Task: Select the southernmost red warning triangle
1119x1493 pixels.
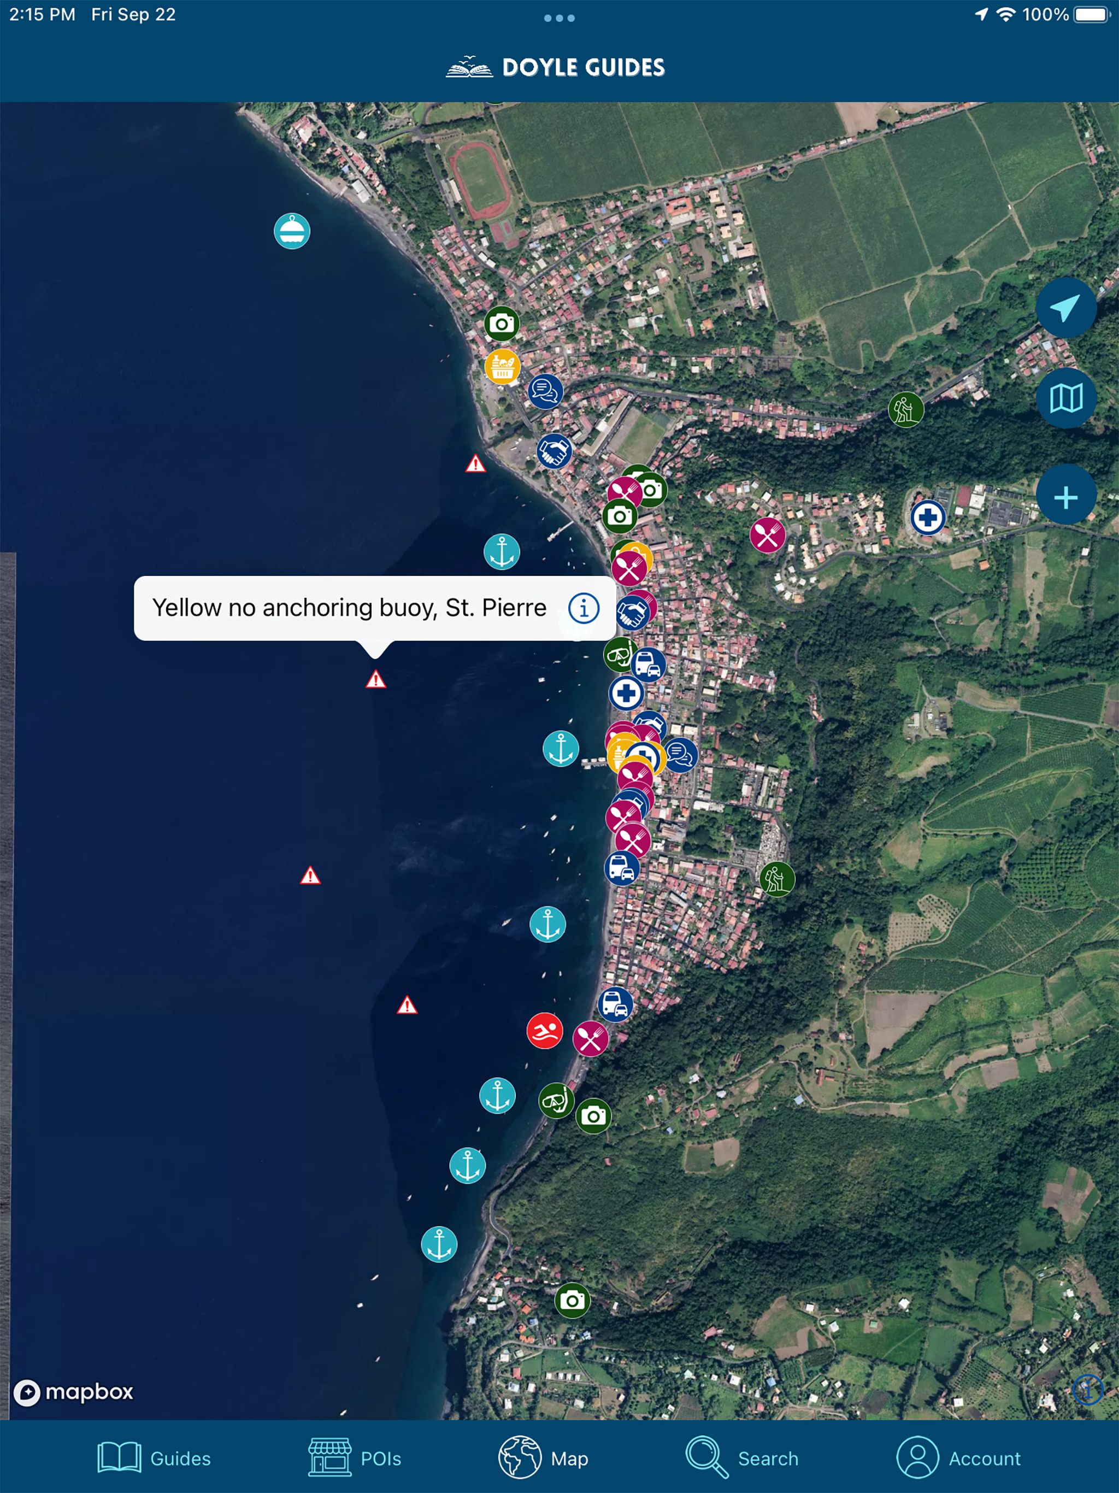Action: coord(407,1005)
